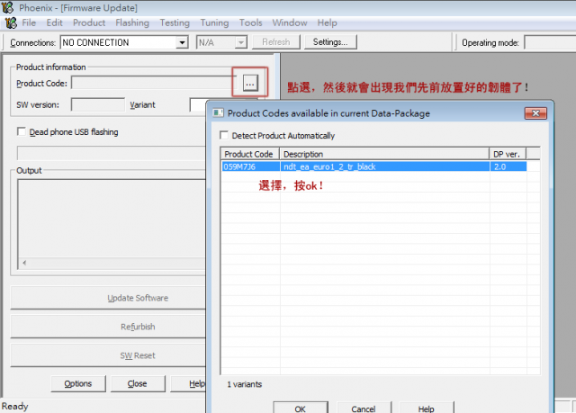The width and height of the screenshot is (576, 413).
Task: Sort by Product Code column header
Action: tap(250, 154)
